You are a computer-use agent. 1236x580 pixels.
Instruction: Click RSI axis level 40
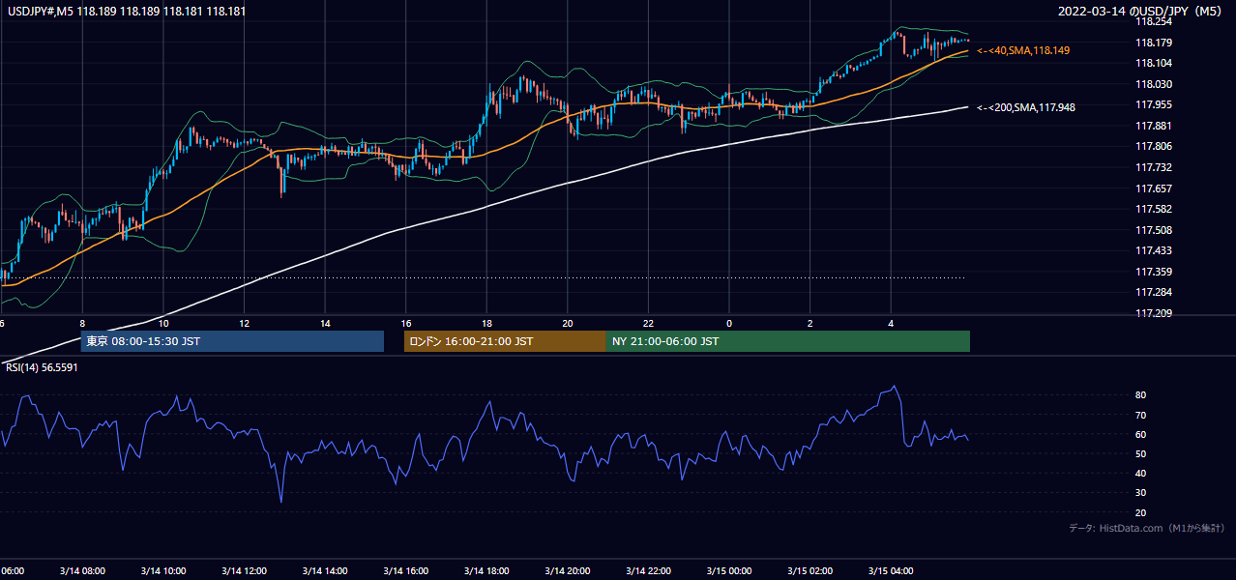pos(1141,473)
